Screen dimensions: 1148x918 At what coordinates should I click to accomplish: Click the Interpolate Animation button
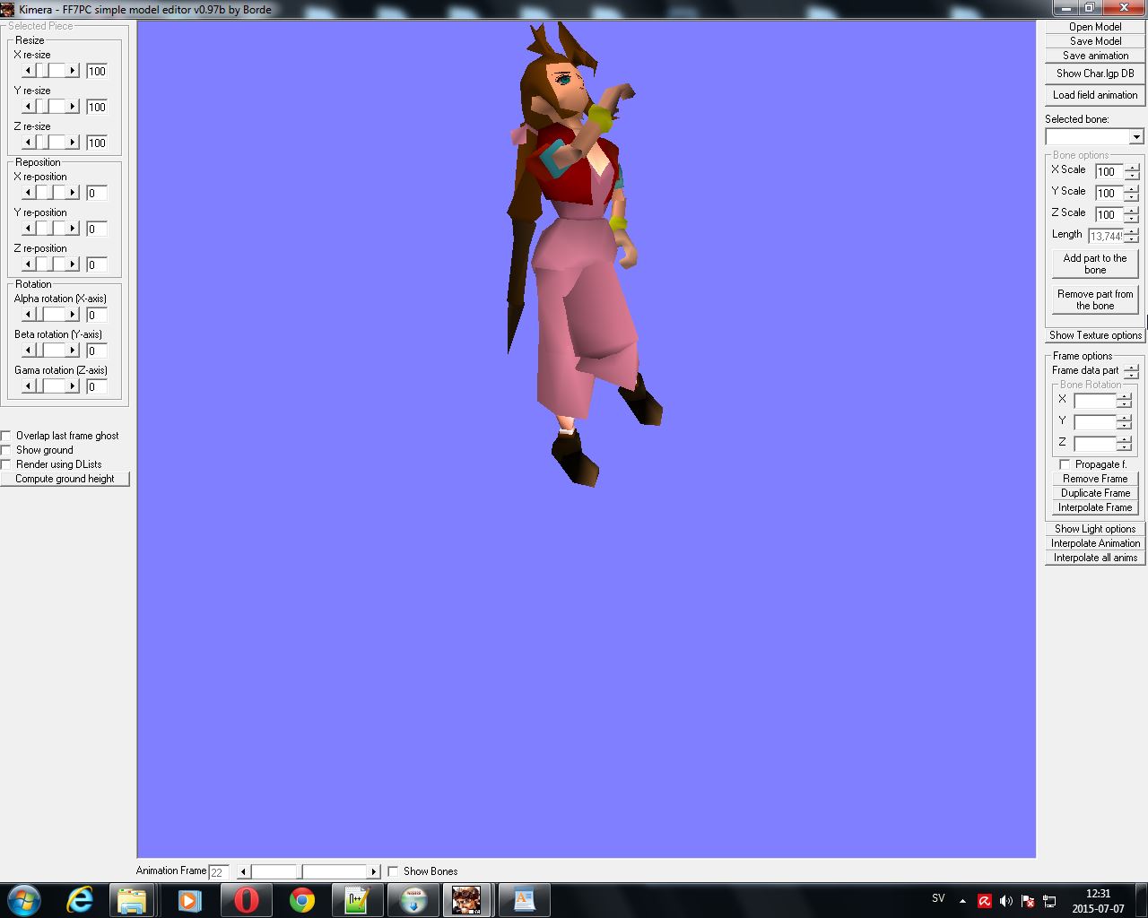coord(1095,543)
